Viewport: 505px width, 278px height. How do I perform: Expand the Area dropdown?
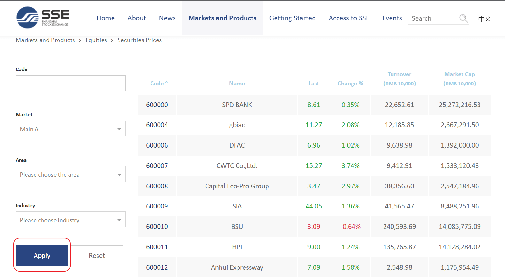click(x=70, y=174)
